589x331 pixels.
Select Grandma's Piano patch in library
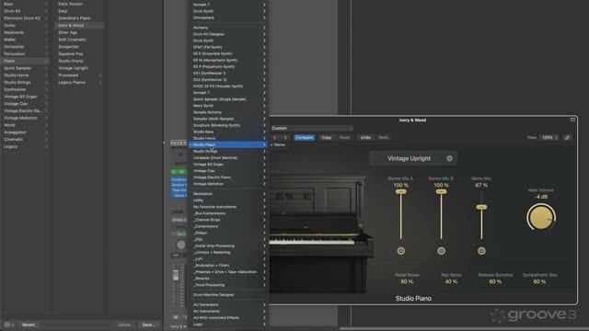point(79,18)
